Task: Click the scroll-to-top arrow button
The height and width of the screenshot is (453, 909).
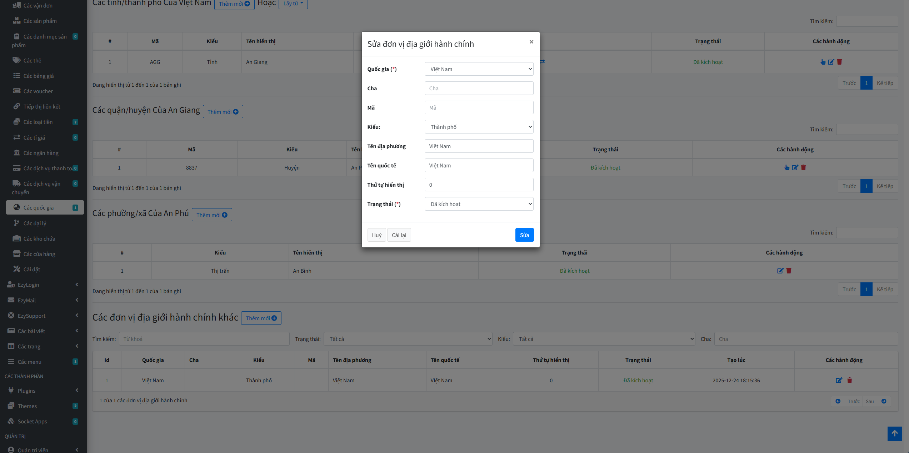Action: pyautogui.click(x=894, y=433)
